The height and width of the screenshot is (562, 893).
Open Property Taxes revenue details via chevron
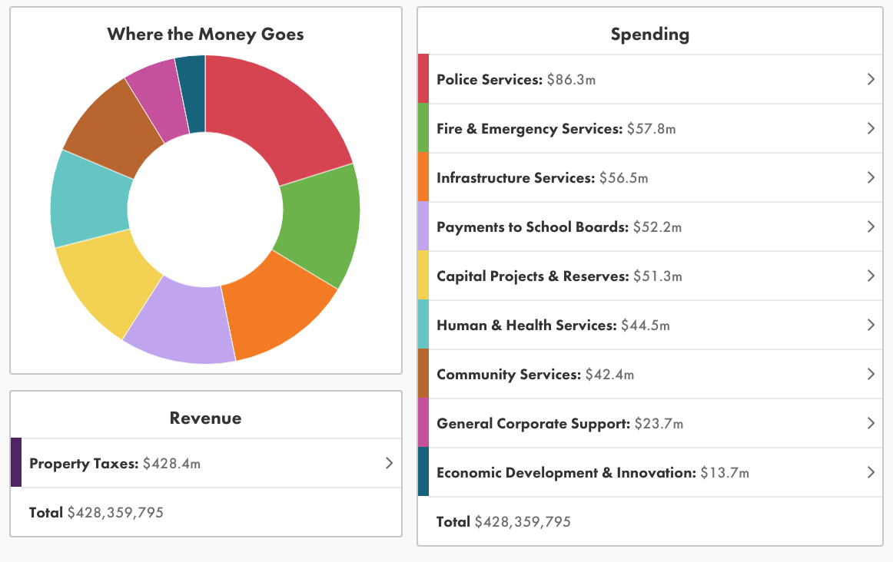pos(389,463)
